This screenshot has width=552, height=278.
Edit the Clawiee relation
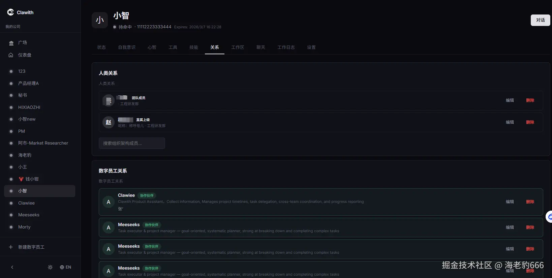click(510, 202)
